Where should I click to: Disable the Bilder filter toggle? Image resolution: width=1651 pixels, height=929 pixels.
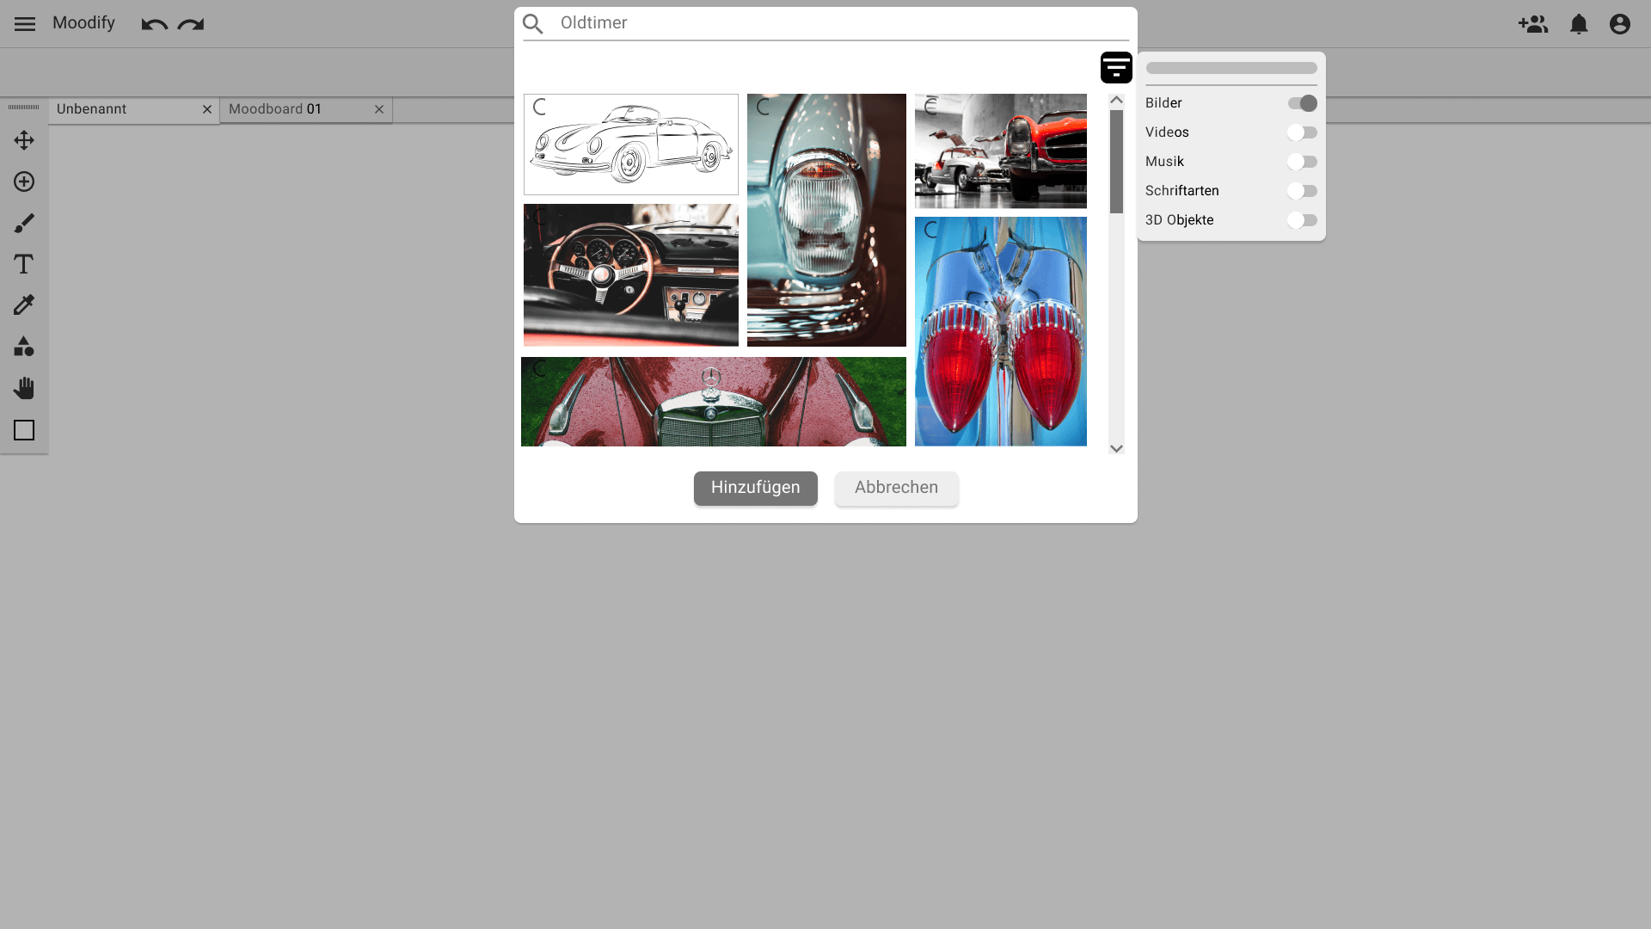point(1302,103)
